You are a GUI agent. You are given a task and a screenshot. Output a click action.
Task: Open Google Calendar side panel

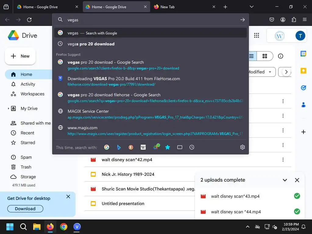click(x=303, y=54)
